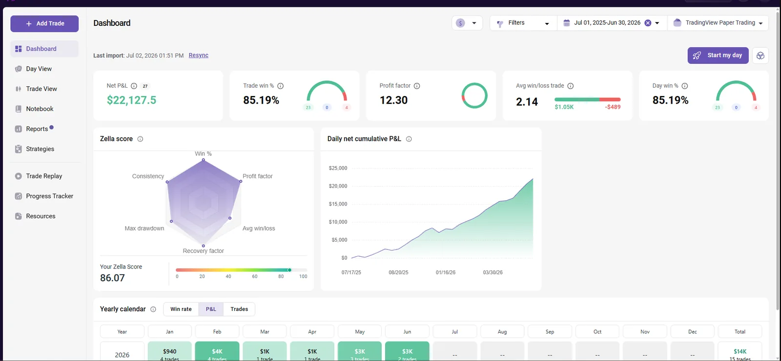Screen dimensions: 781x361
Task: Click the 27 trades badge in Net P&L
Action: coord(145,86)
